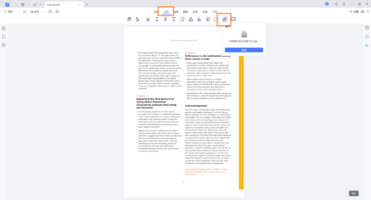Screen dimensions: 371x200
Task: Select the Hand pan tool
Action: click(x=129, y=19)
